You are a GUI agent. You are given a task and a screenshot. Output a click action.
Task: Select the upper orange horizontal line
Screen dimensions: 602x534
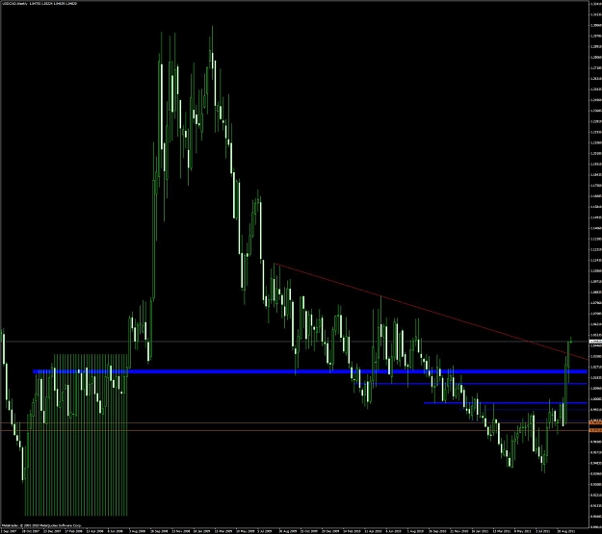coord(294,422)
